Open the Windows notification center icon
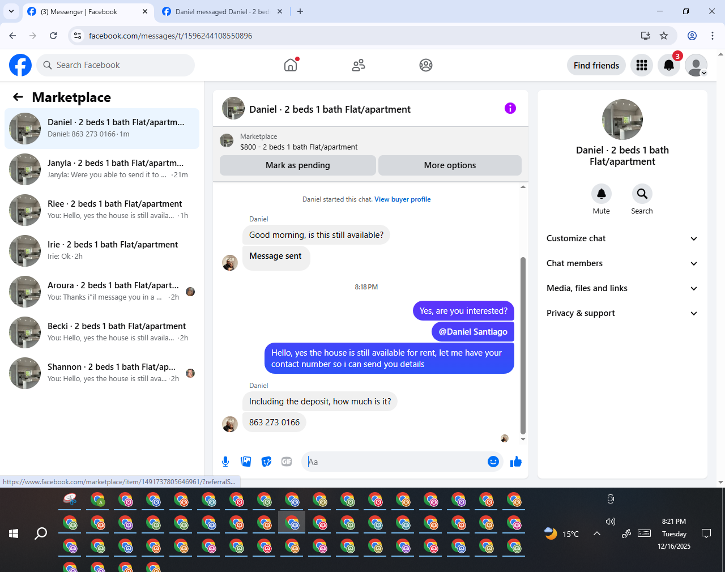725x572 pixels. pyautogui.click(x=706, y=533)
